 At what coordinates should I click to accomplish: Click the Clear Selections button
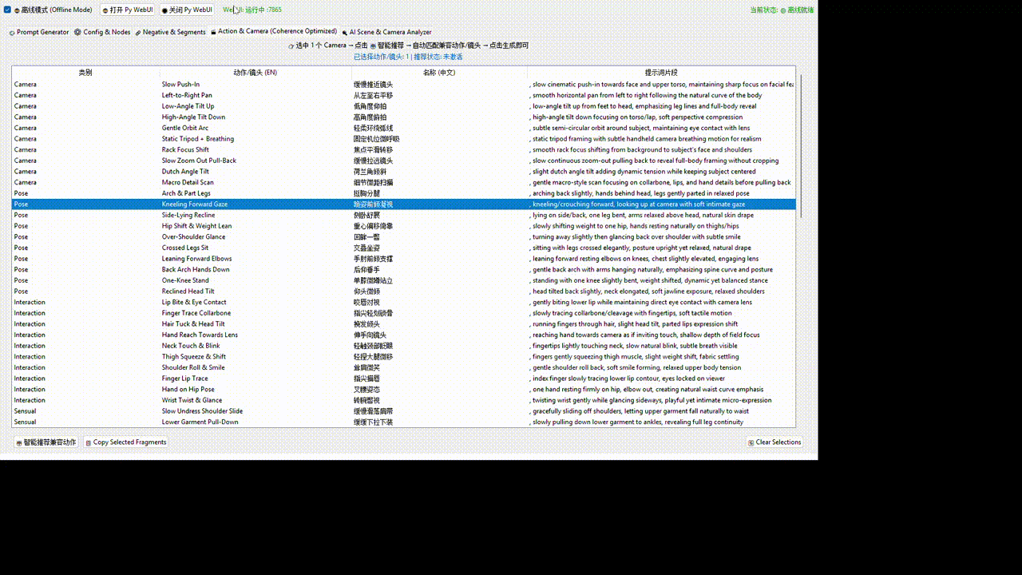coord(774,442)
